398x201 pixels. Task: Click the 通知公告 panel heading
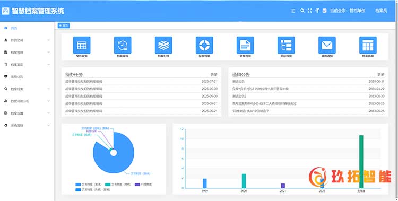(241, 75)
